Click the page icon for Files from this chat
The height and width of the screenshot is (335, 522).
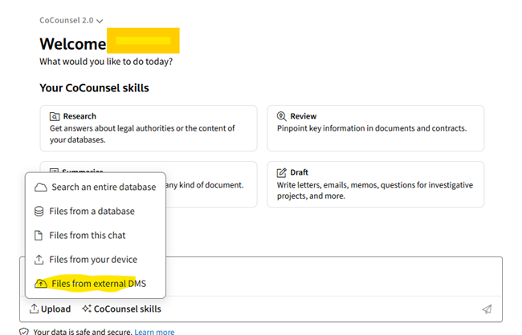pos(39,236)
